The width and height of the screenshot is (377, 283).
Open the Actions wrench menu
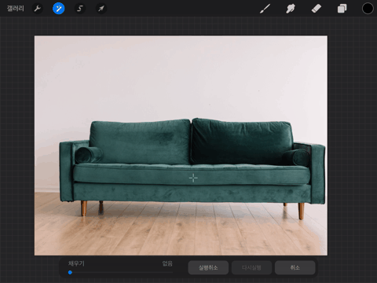pyautogui.click(x=38, y=9)
